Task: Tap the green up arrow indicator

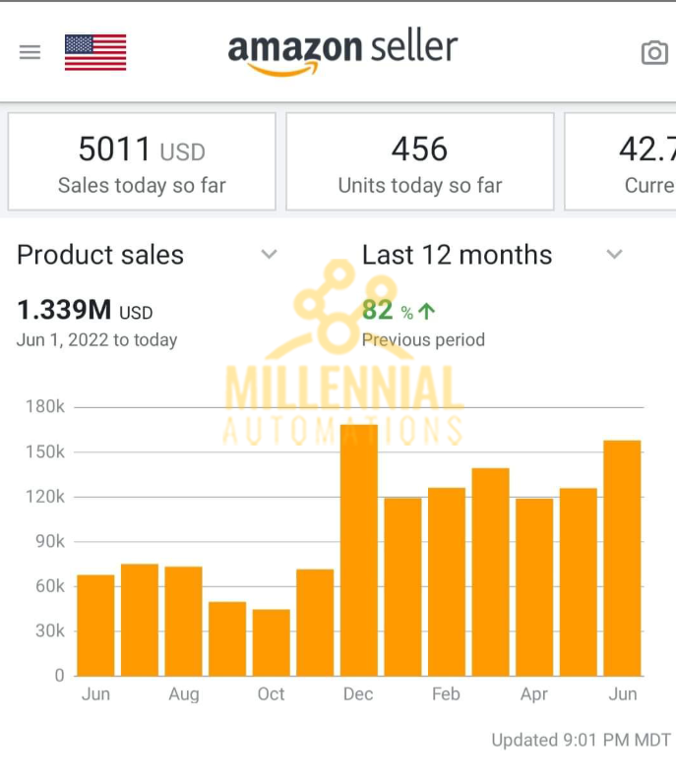Action: click(426, 312)
